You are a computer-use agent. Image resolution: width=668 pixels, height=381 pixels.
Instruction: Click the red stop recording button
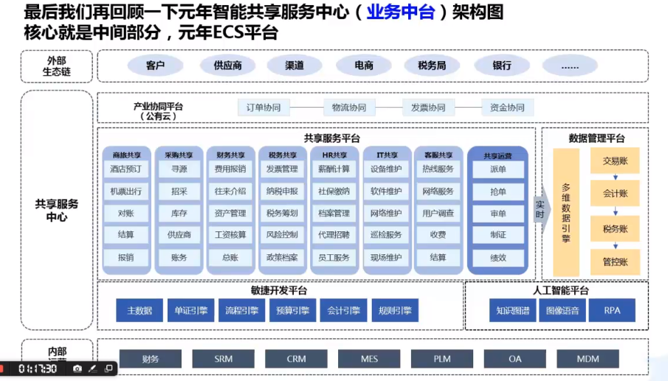(1, 368)
